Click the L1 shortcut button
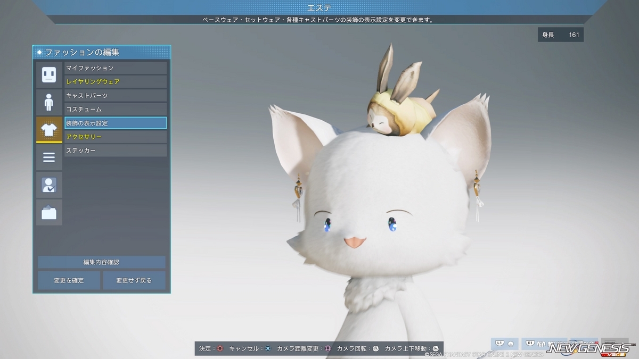 (505, 344)
